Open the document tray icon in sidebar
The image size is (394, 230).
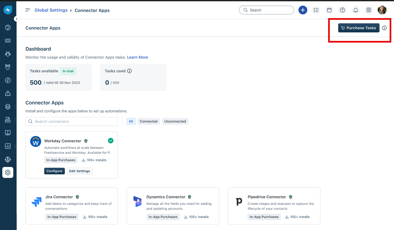[x=8, y=120]
